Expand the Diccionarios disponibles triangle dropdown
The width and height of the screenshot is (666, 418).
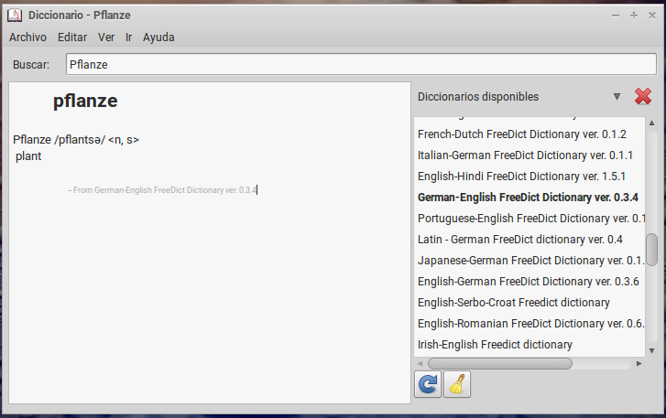(x=617, y=97)
